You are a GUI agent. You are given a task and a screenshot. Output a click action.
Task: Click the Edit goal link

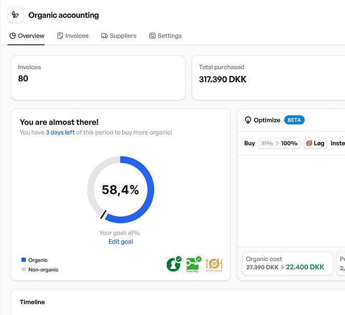click(x=121, y=242)
